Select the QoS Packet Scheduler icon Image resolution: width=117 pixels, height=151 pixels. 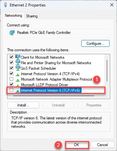point(18,68)
